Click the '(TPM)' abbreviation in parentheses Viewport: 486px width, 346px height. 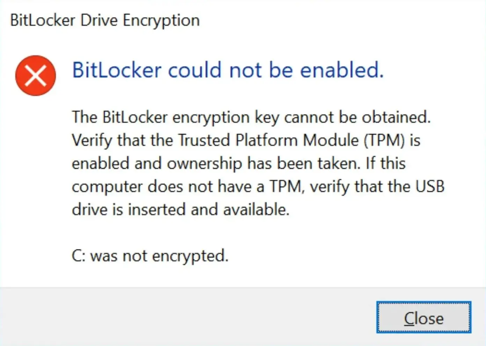point(384,140)
